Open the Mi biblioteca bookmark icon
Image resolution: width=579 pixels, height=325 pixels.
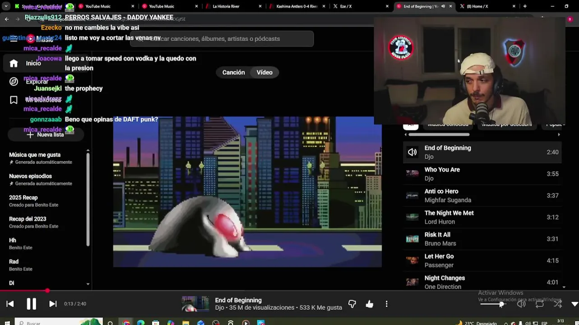14,100
